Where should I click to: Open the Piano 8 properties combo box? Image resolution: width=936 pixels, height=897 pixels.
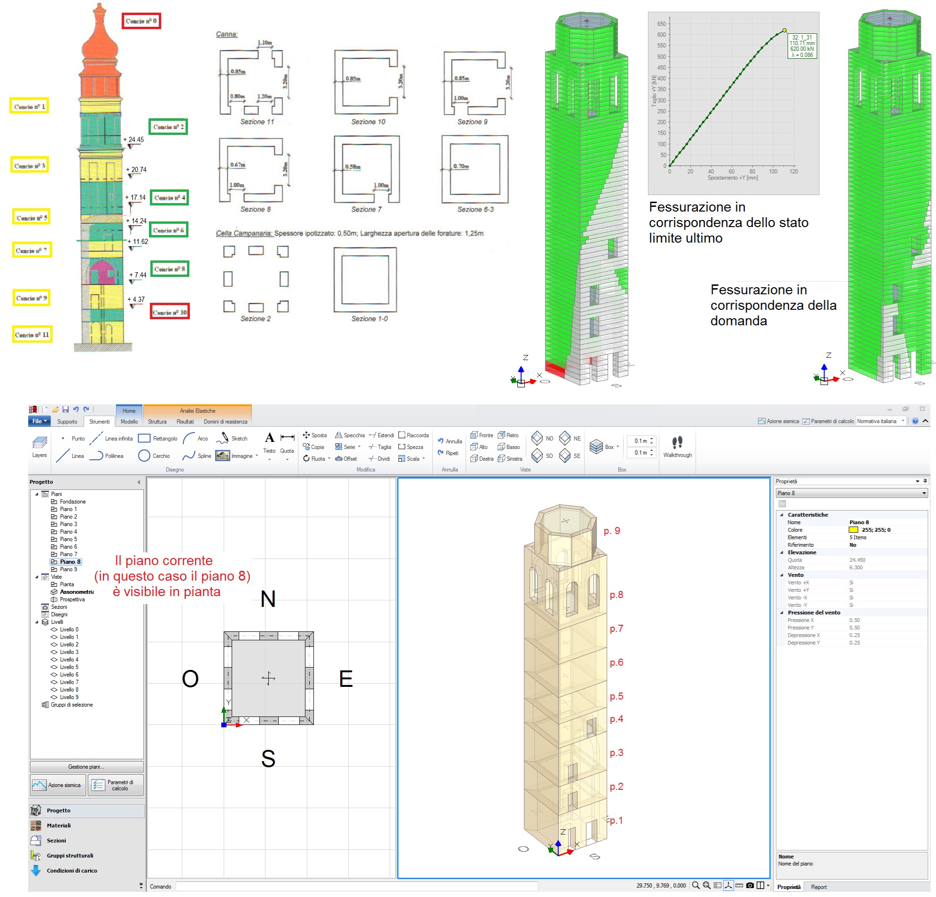click(924, 493)
